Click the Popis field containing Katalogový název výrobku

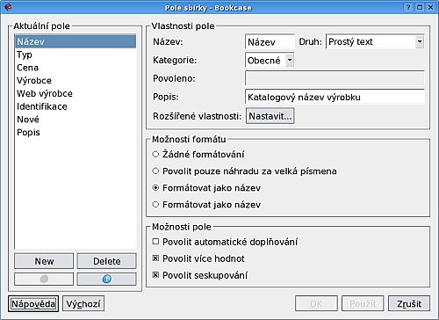335,97
